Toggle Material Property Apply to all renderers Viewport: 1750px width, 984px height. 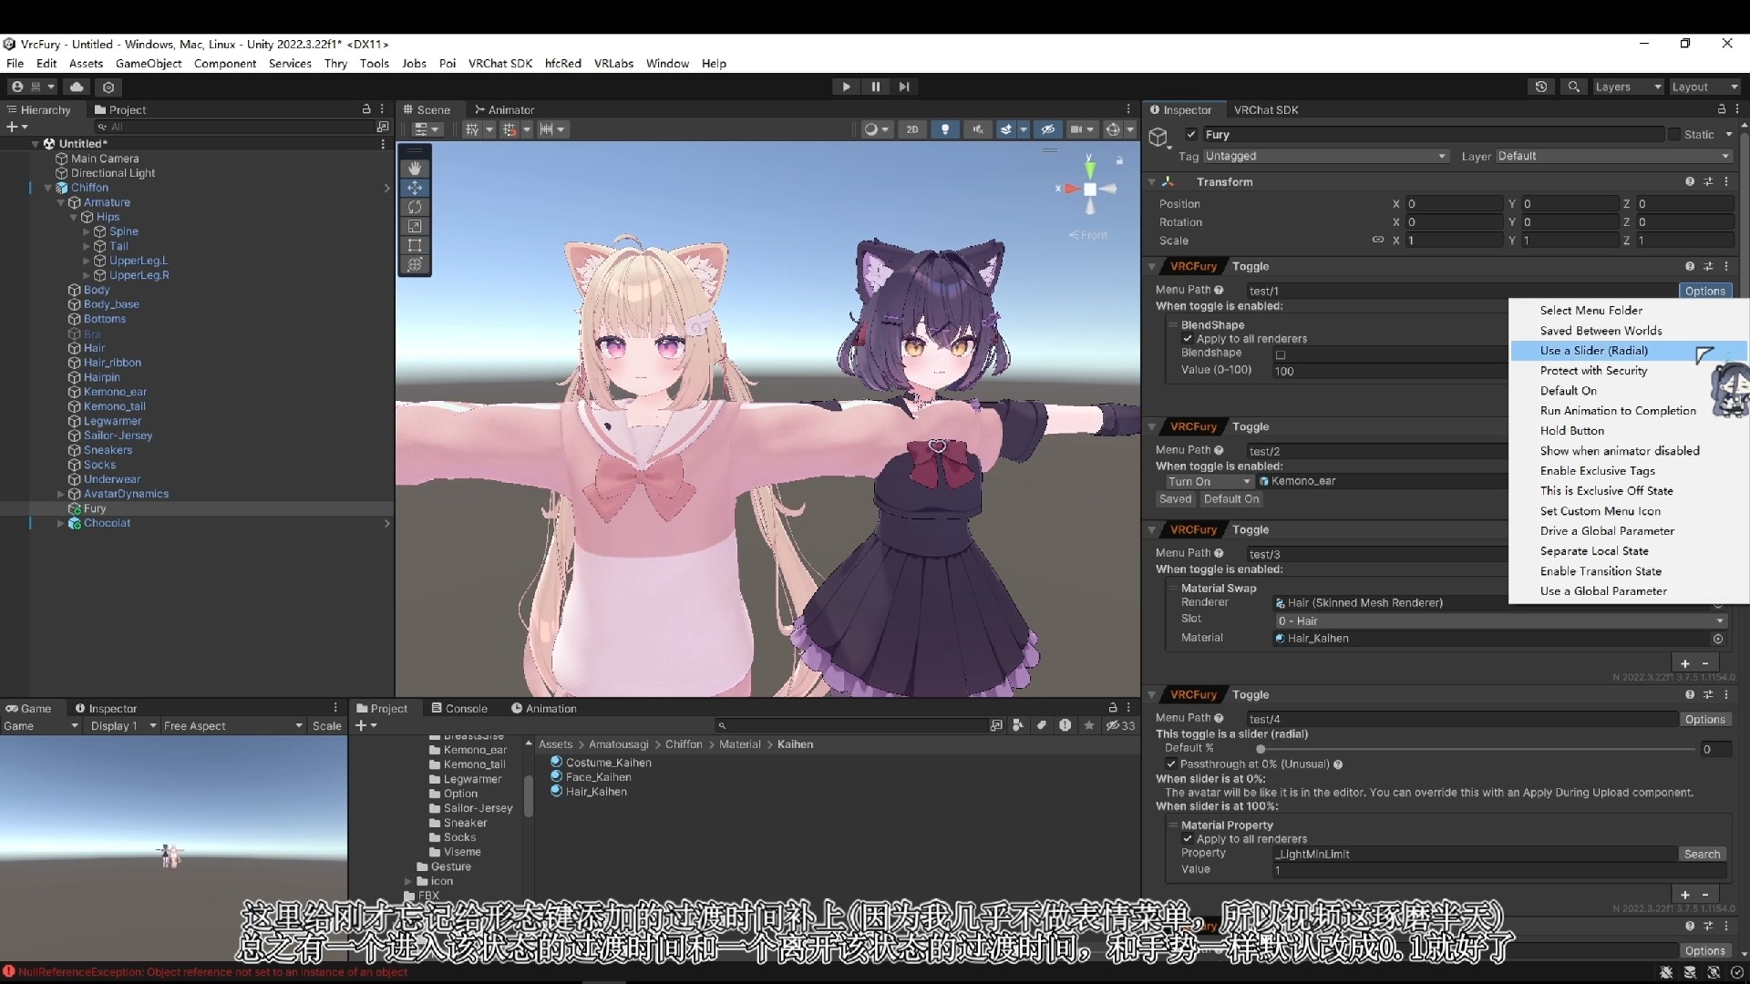pyautogui.click(x=1188, y=839)
